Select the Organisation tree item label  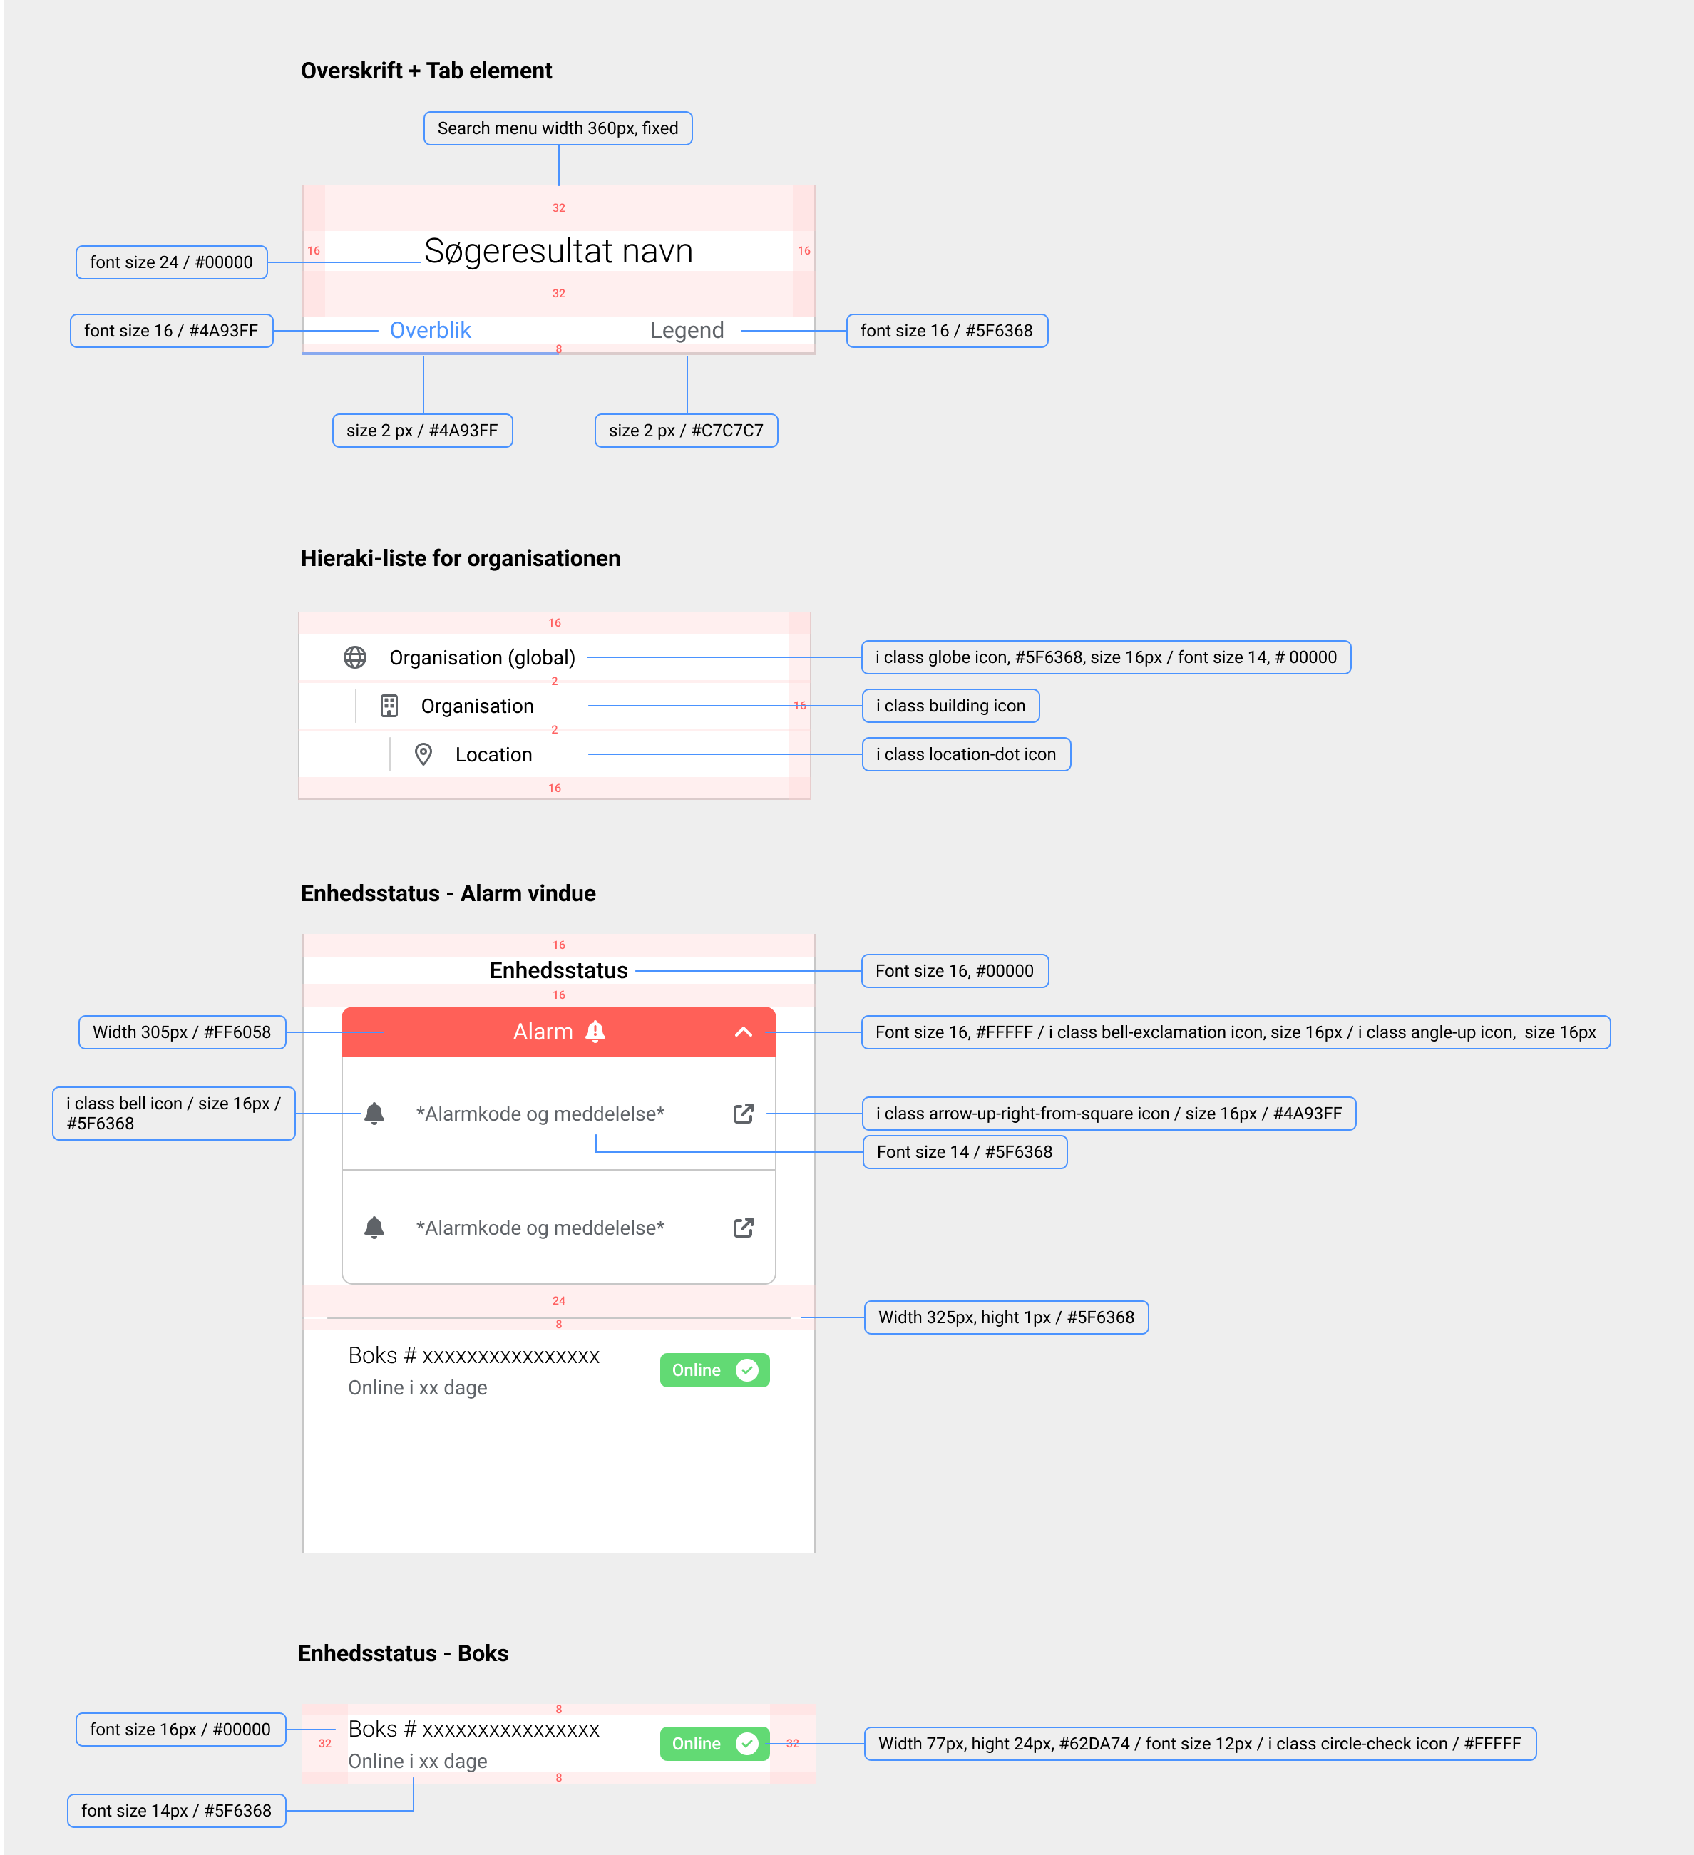pyautogui.click(x=477, y=706)
